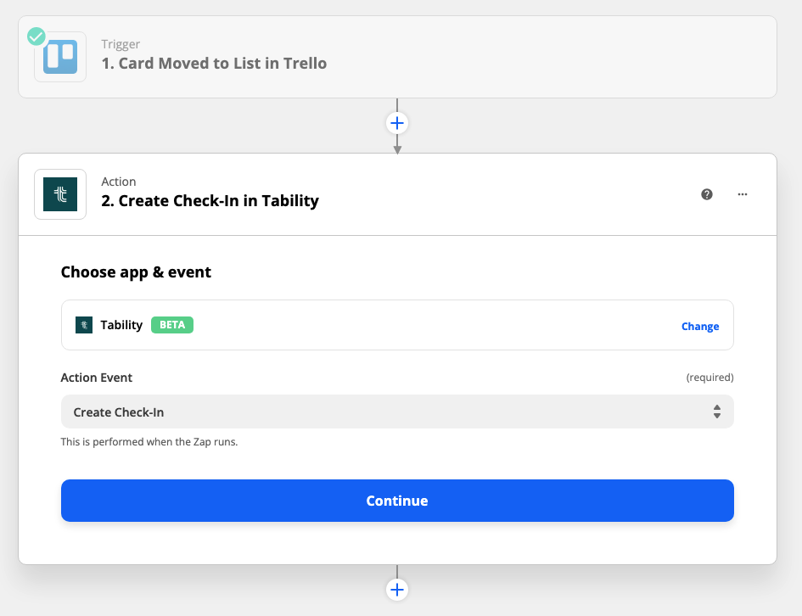Open the three-dot more options menu
The height and width of the screenshot is (616, 802).
743,194
